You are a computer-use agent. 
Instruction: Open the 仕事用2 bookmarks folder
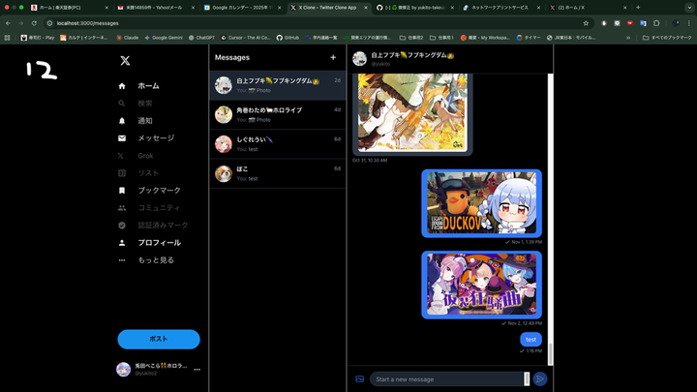point(411,38)
